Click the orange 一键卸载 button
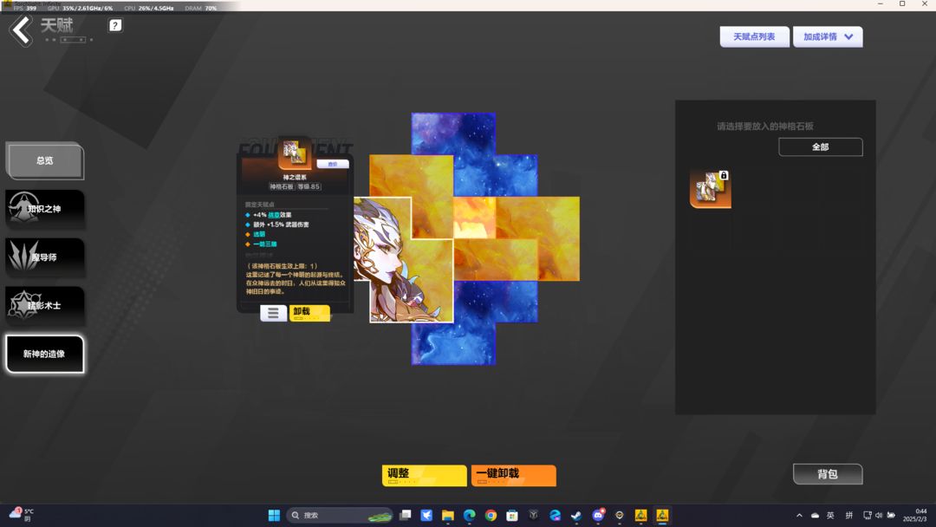936x527 pixels. tap(513, 476)
